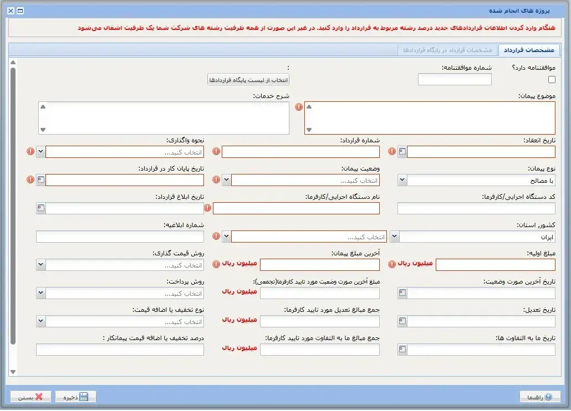Click warning icon next to شماره قرارداد
The width and height of the screenshot is (571, 411).
tap(216, 152)
